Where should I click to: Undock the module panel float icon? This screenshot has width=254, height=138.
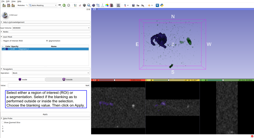(87, 9)
